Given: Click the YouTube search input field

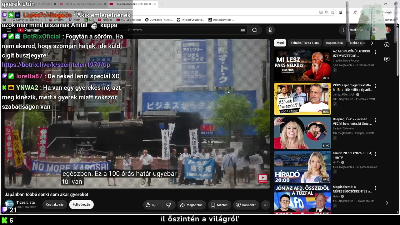Looking at the screenshot, I should tap(183, 30).
